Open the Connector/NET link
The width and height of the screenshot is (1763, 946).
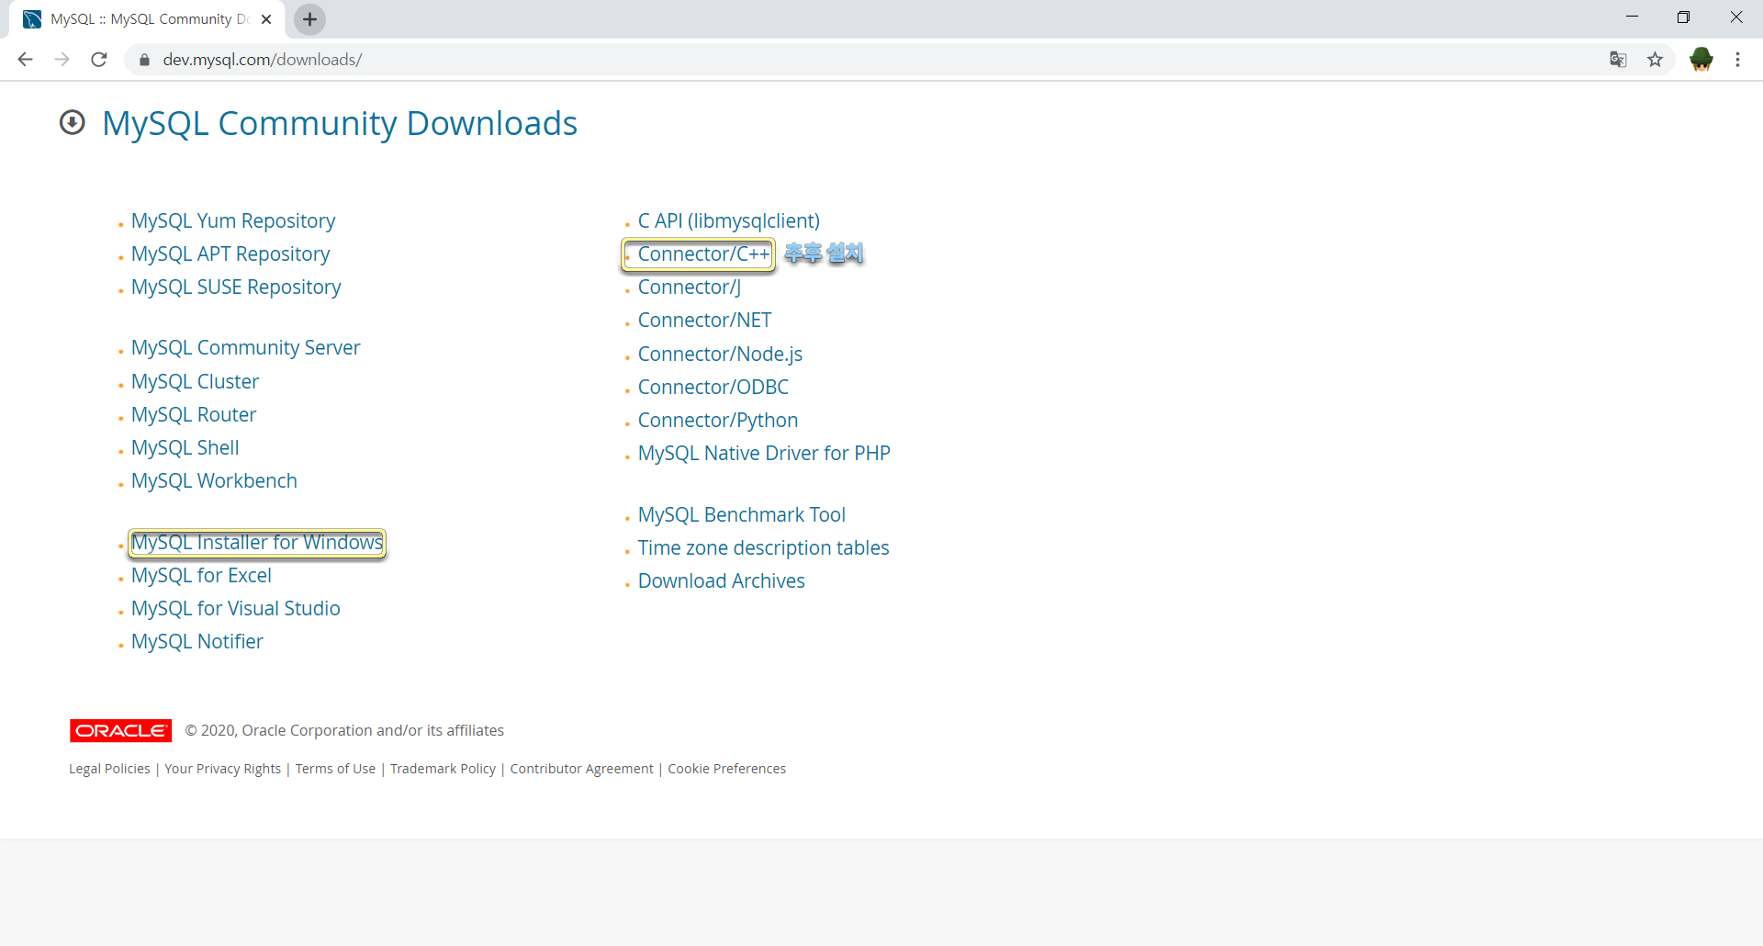tap(704, 321)
